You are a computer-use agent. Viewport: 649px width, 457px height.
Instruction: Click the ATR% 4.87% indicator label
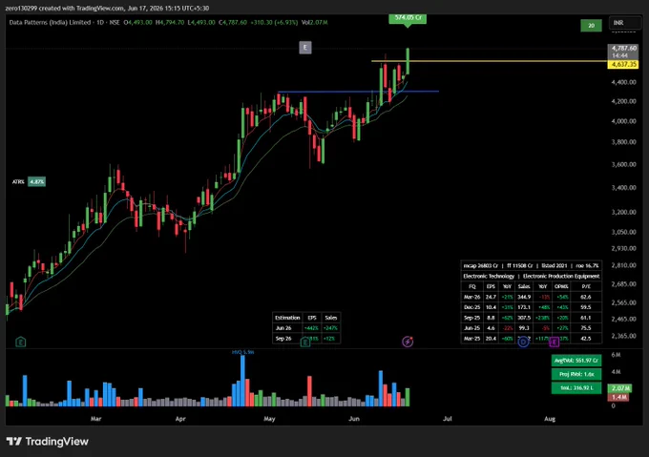pyautogui.click(x=29, y=181)
